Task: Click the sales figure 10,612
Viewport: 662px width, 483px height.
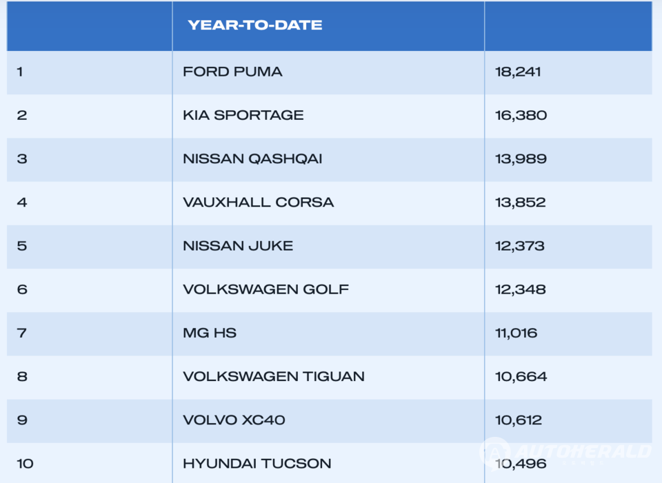Action: tap(519, 420)
